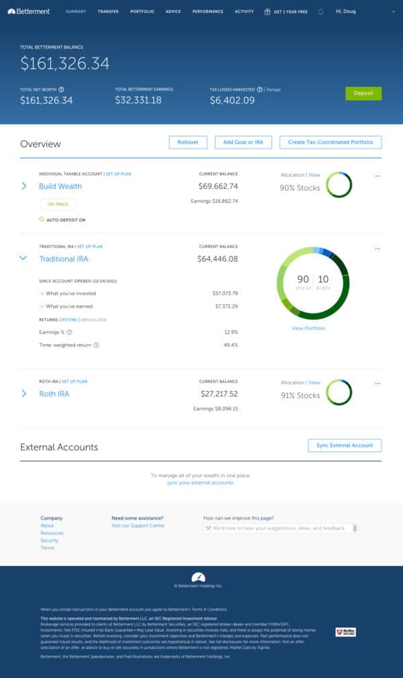Expand the Roth IRA account row
This screenshot has height=678, width=403.
coord(24,394)
